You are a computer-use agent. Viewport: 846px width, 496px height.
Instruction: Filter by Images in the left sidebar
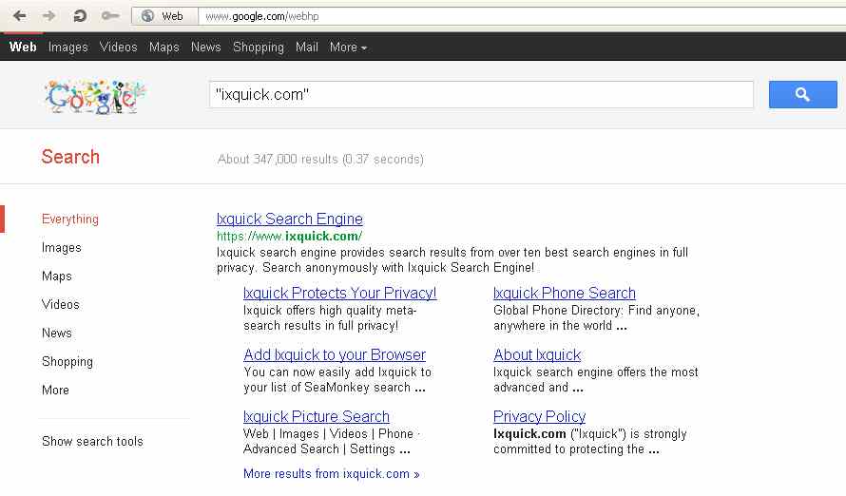(62, 247)
